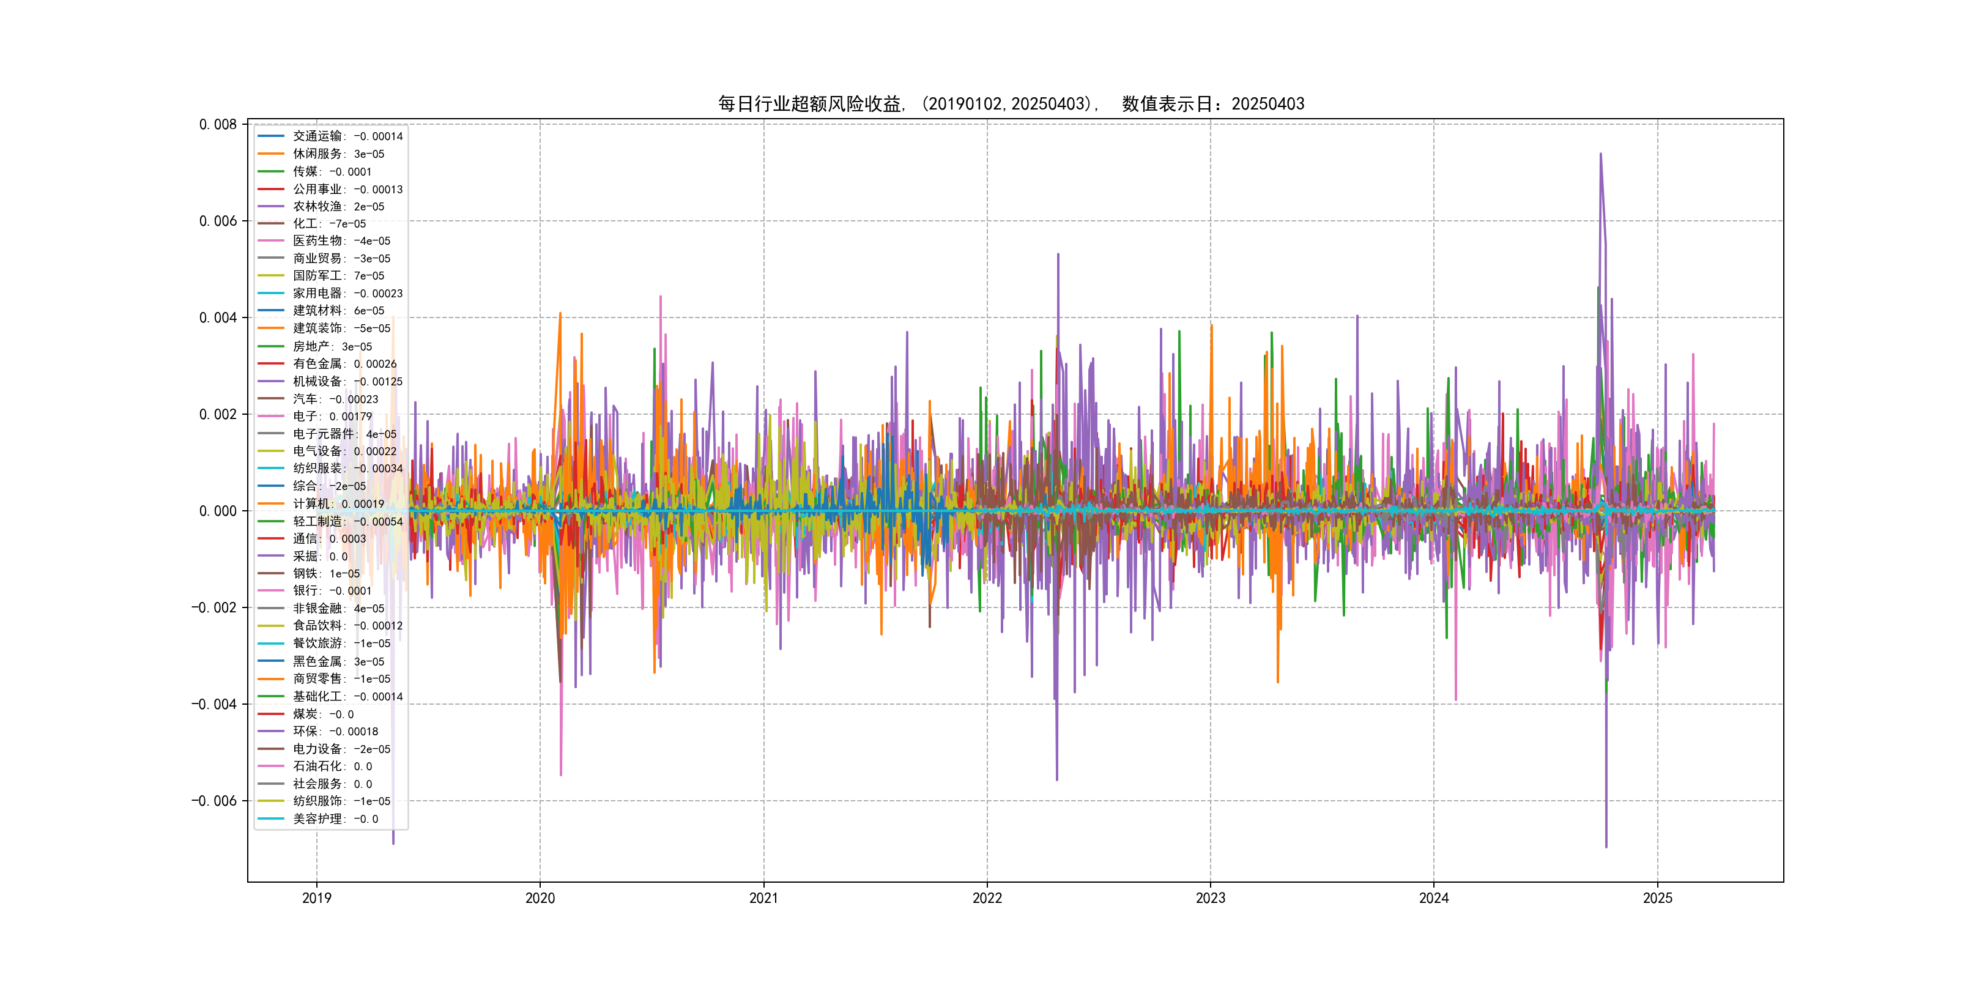Viewport: 1982px width, 991px height.
Task: Click the 0.000 y-axis tick label
Action: pyautogui.click(x=218, y=511)
